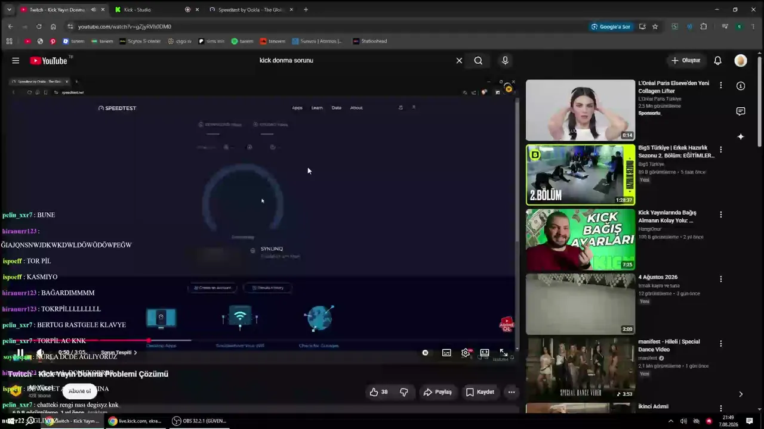Open the Scyrox S-center bookmark
764x429 pixels.
[140, 41]
